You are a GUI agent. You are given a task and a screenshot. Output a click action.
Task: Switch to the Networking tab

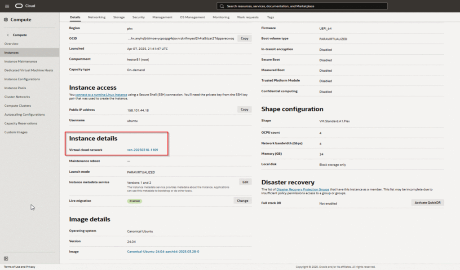tap(97, 17)
